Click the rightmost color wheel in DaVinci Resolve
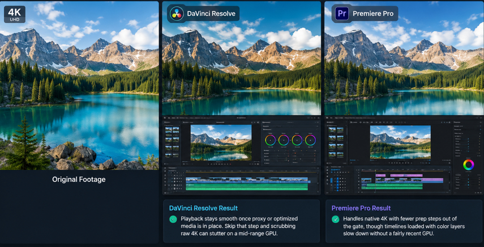 pyautogui.click(x=311, y=140)
